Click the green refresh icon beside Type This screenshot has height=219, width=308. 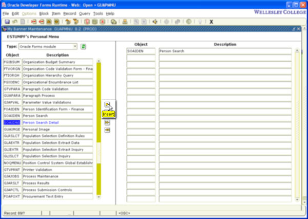tap(83, 47)
